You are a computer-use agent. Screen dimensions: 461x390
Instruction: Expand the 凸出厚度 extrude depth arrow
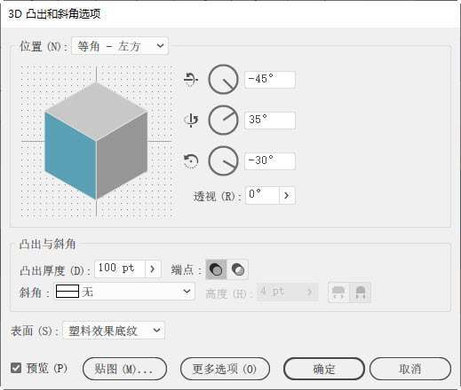(153, 269)
